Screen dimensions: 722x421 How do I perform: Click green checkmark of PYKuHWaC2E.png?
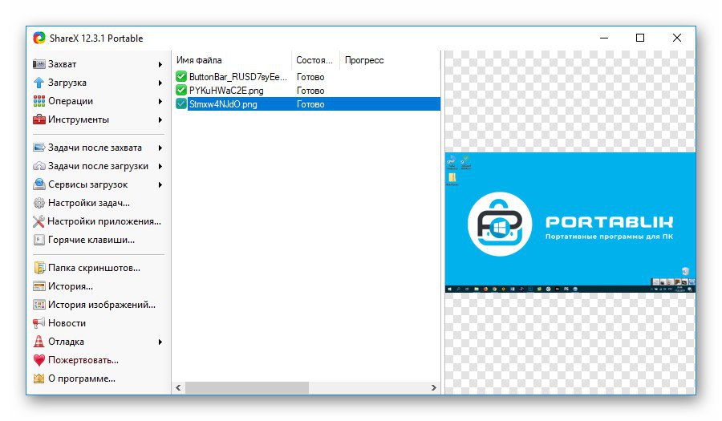click(x=181, y=90)
